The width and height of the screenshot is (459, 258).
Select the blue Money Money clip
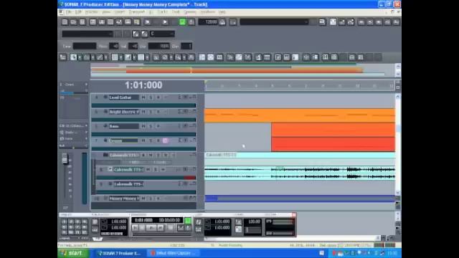point(300,199)
